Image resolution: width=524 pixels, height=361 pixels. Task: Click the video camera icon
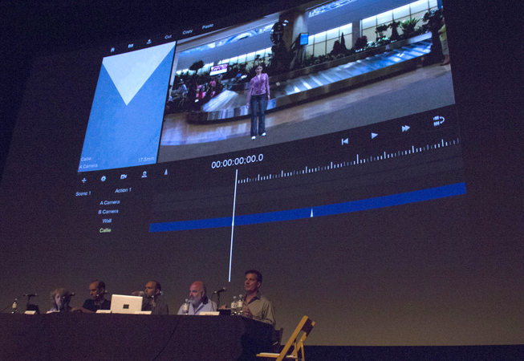124,176
